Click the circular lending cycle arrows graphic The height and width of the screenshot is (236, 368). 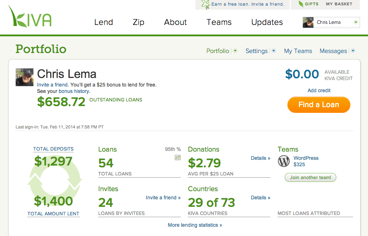(x=54, y=182)
